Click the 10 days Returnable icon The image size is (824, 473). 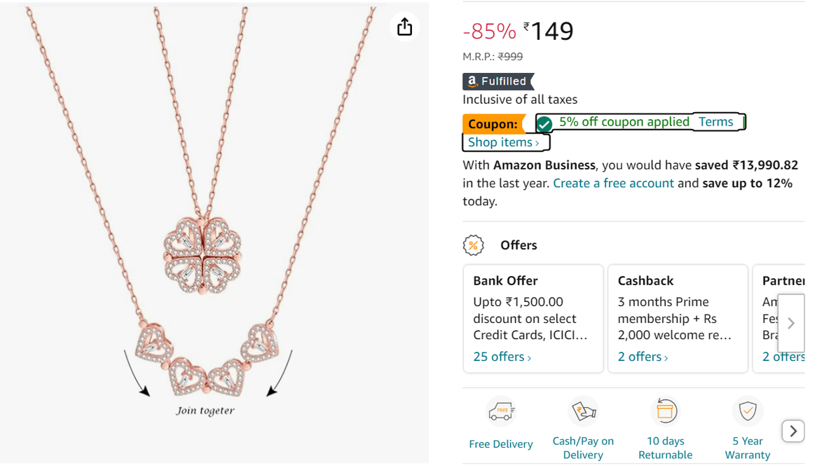coord(665,411)
